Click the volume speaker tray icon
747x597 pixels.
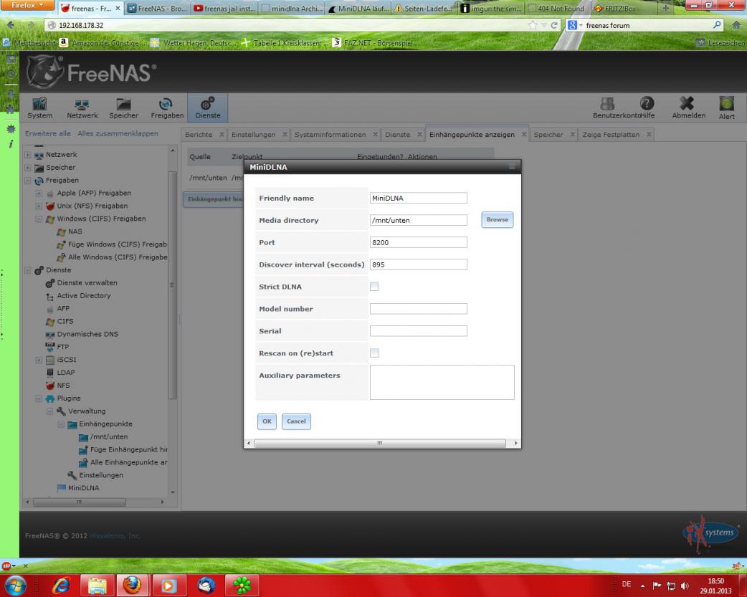685,586
